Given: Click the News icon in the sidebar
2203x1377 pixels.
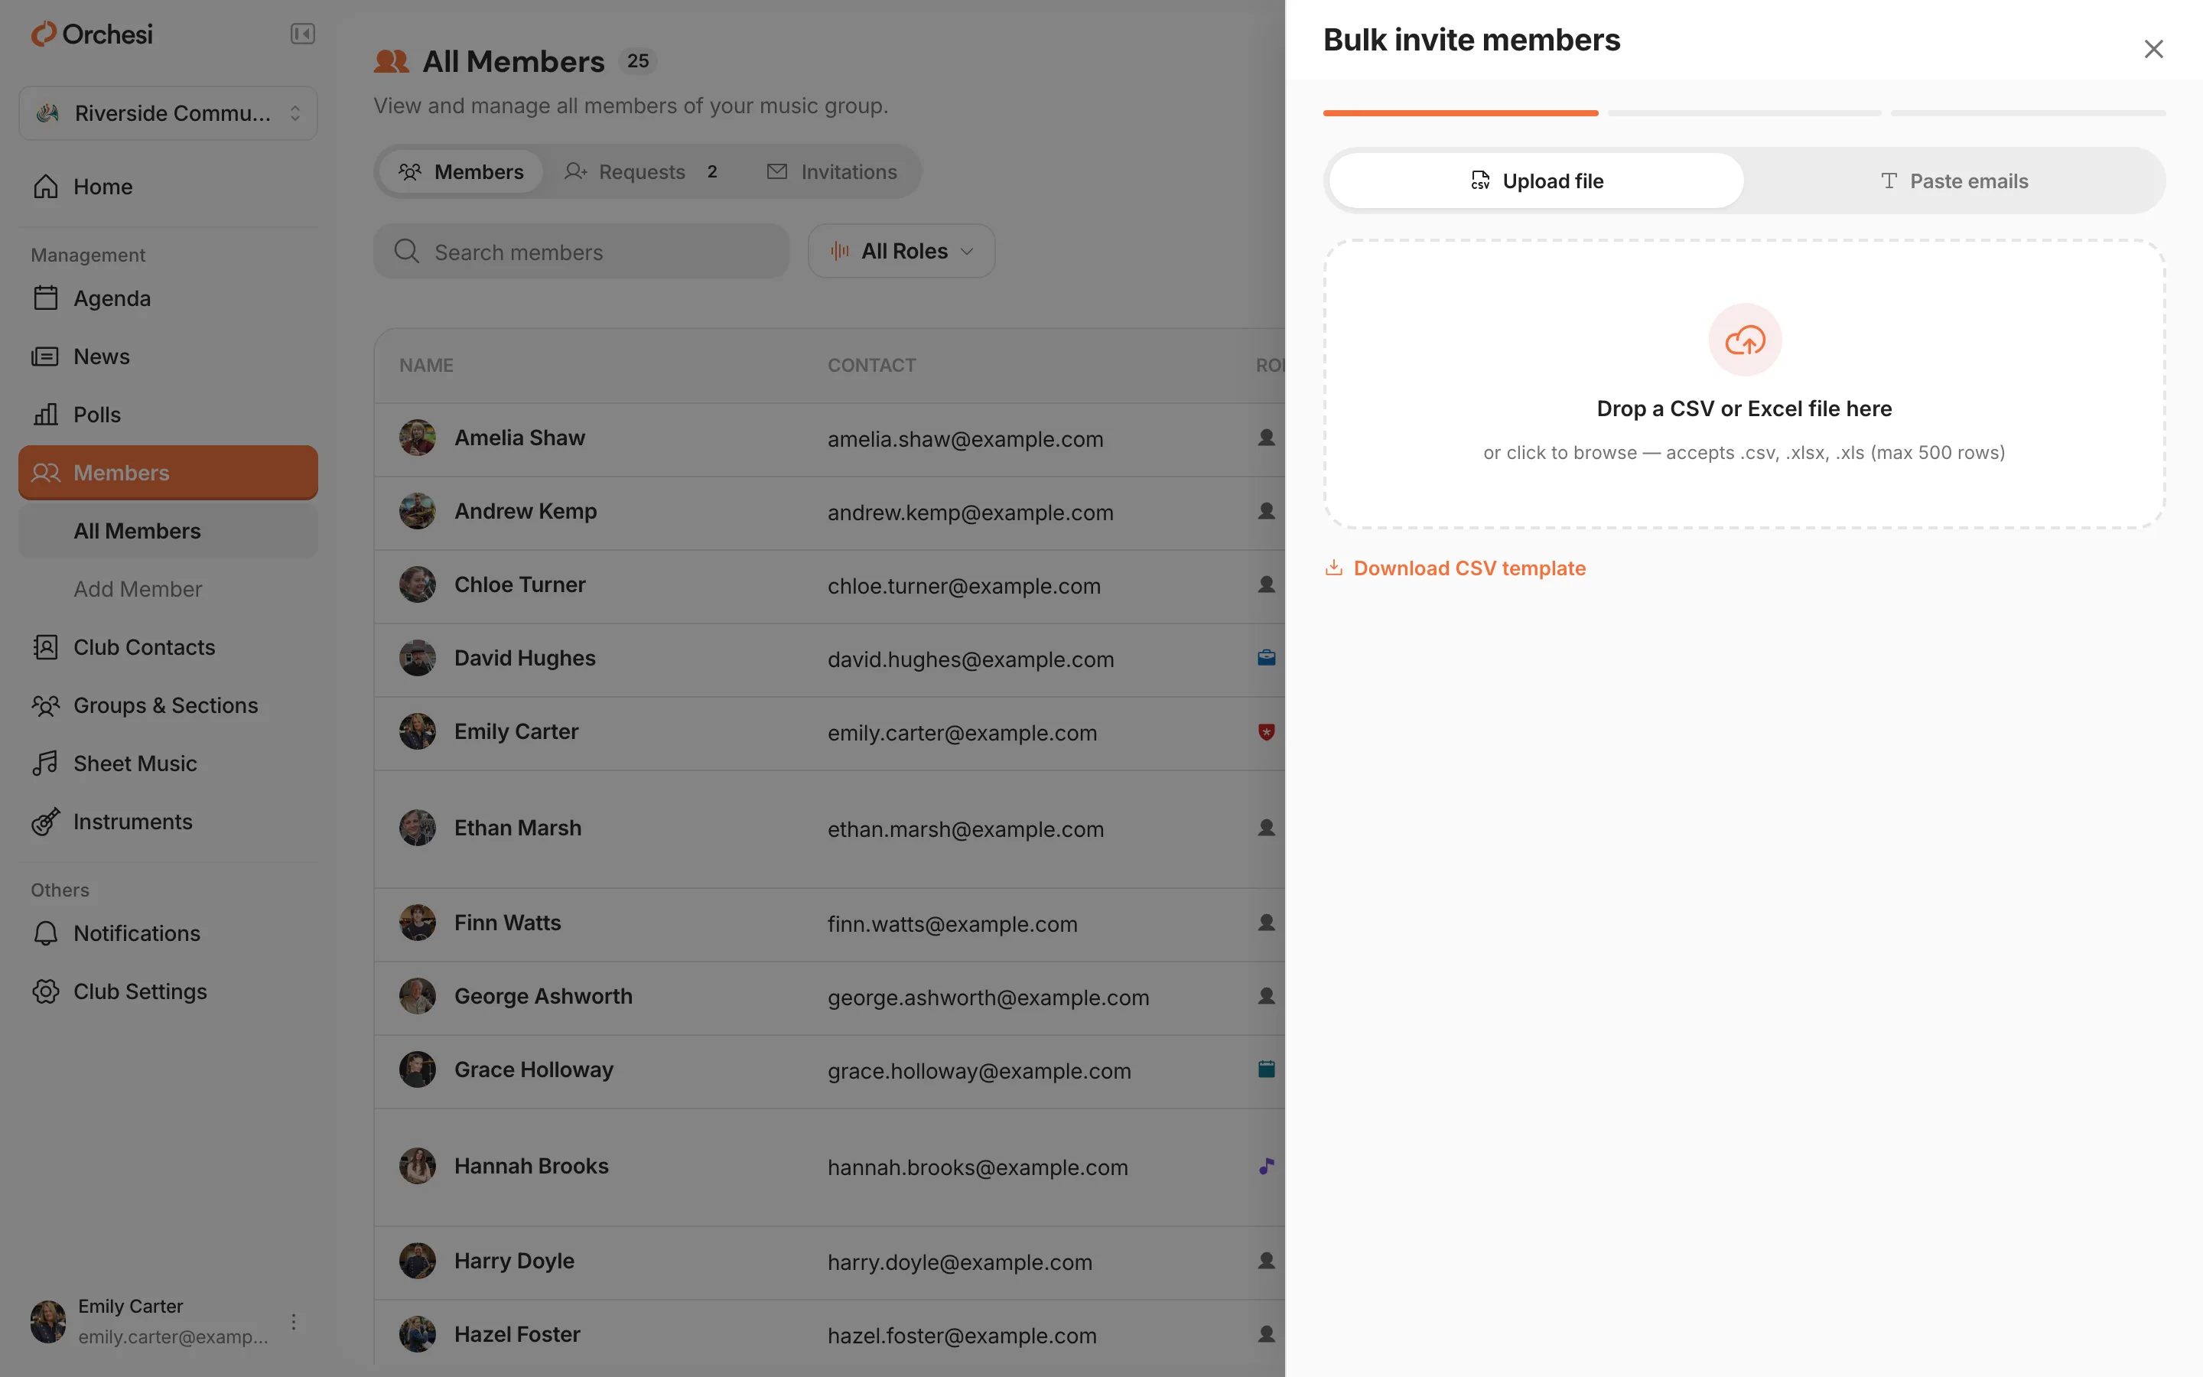Looking at the screenshot, I should [46, 357].
